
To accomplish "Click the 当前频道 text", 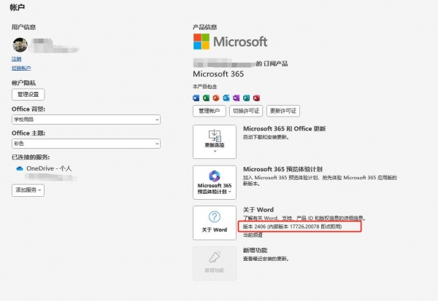I will (x=253, y=235).
